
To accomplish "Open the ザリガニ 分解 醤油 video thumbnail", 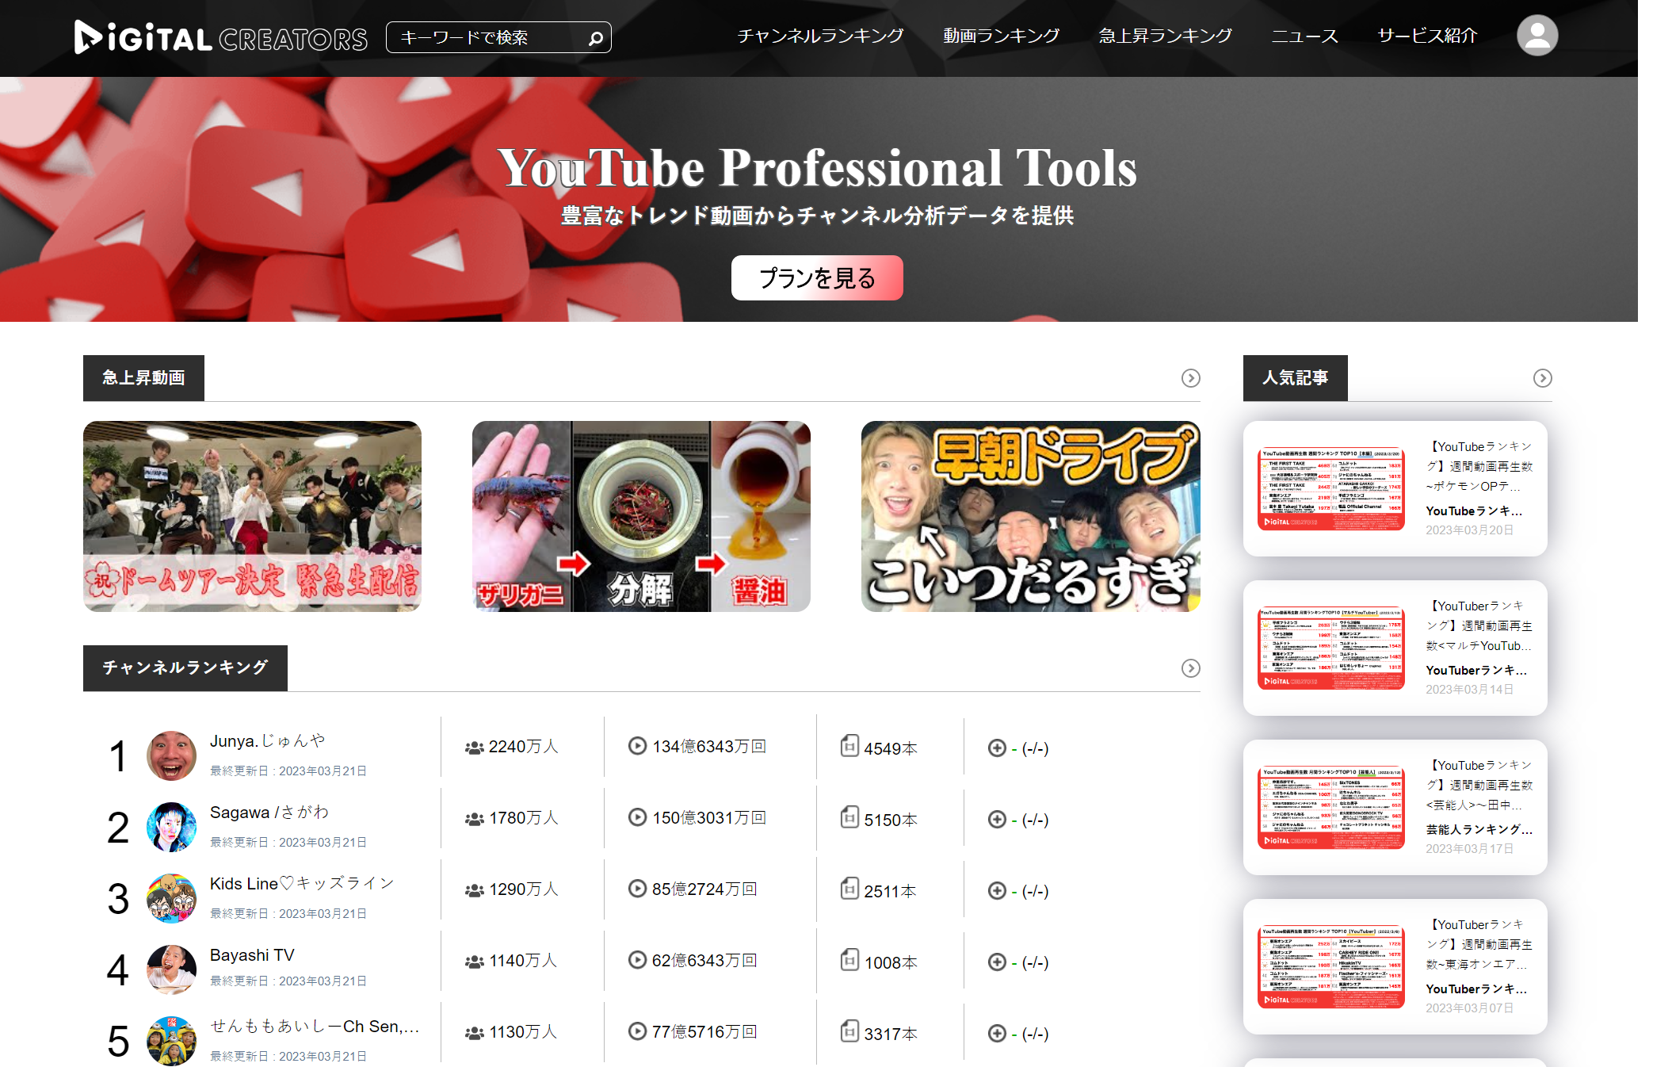I will (x=641, y=516).
